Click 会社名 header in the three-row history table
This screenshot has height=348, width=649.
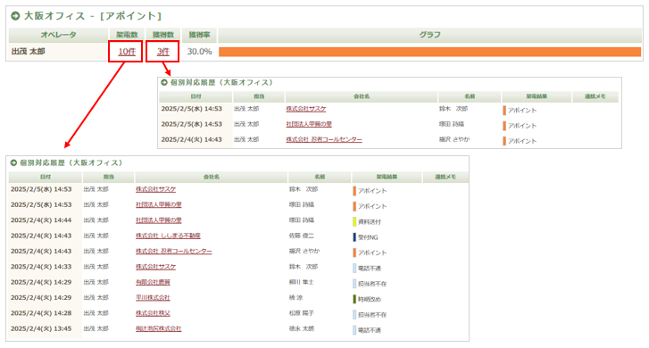(x=362, y=96)
